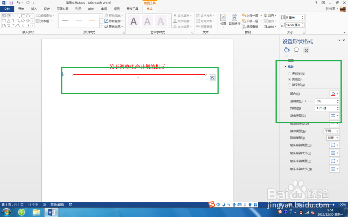Click the 文字方向 (Text Direction) icon

click(x=205, y=16)
